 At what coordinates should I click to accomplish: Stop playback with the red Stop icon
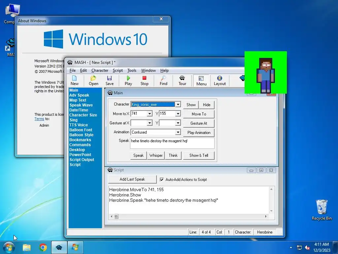tap(145, 81)
